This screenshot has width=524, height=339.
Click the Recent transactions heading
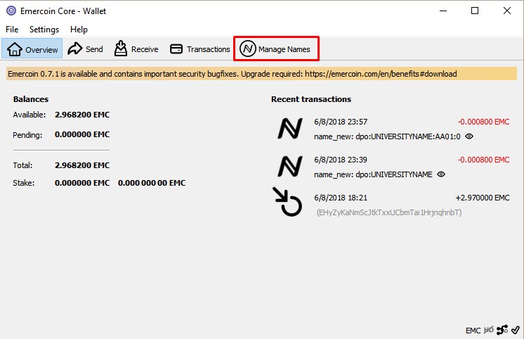coord(311,99)
